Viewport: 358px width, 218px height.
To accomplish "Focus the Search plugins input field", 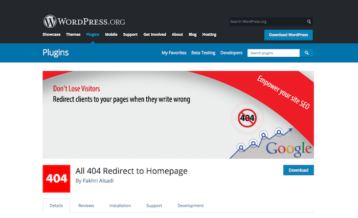I will pos(273,53).
